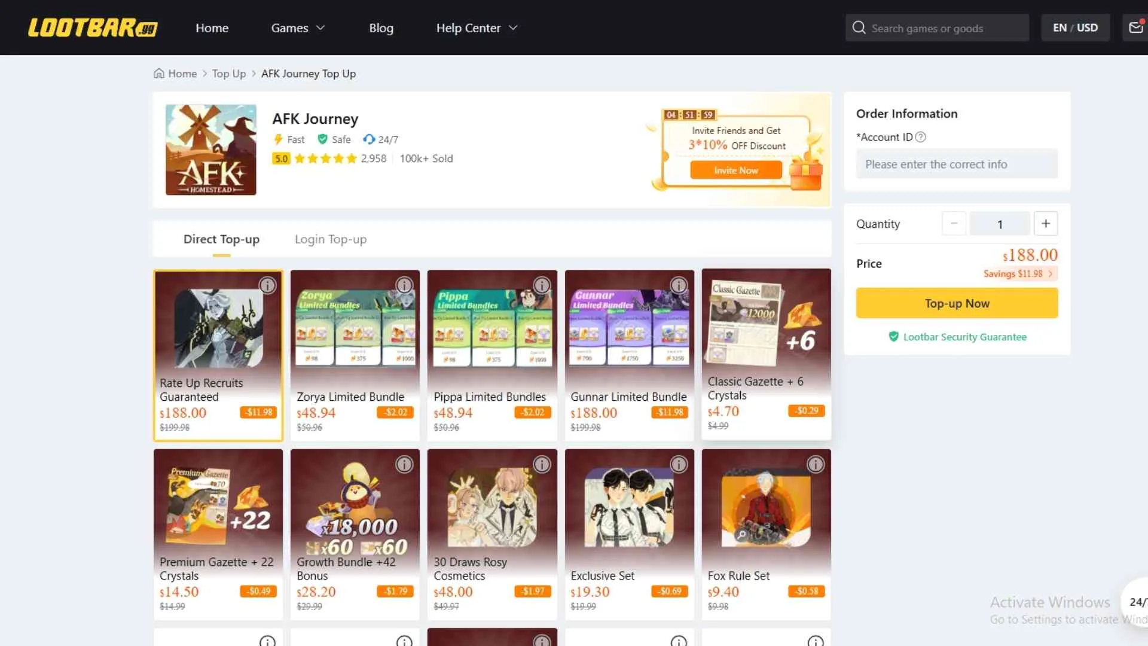Click the Account ID input field
The width and height of the screenshot is (1148, 646).
coord(957,164)
